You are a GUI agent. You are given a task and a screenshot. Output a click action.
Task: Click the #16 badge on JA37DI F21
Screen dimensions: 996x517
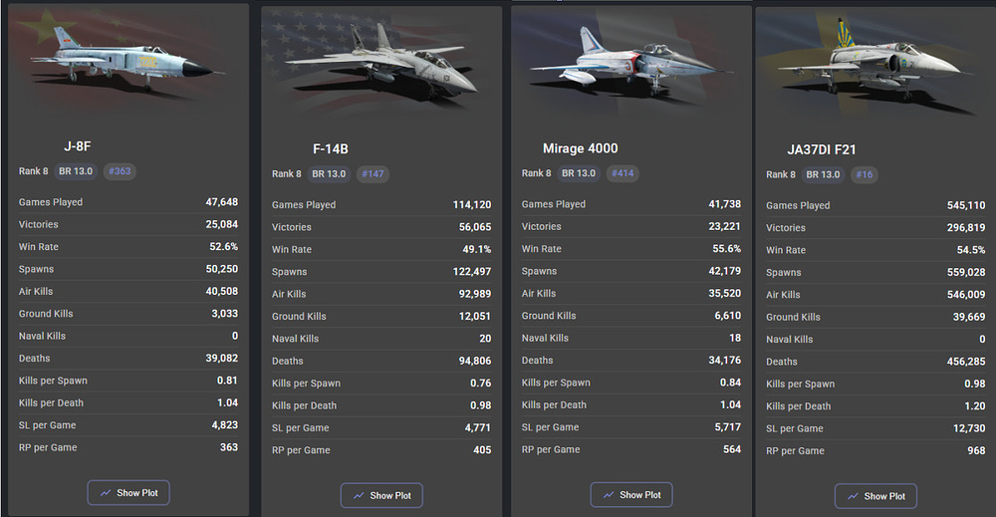864,174
